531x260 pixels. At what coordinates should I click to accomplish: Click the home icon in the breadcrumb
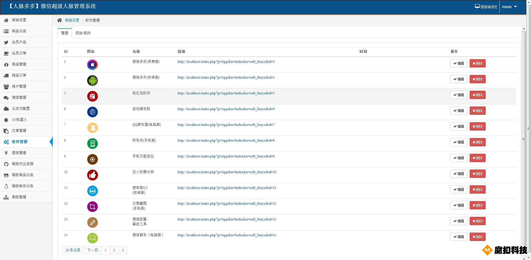coord(59,20)
